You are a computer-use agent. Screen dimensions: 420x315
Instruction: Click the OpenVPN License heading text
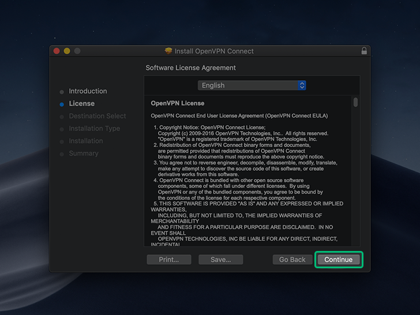(177, 103)
